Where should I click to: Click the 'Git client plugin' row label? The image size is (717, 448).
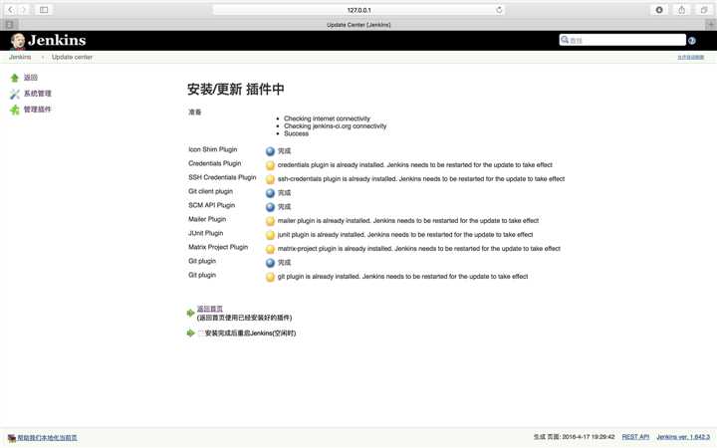[x=211, y=191]
